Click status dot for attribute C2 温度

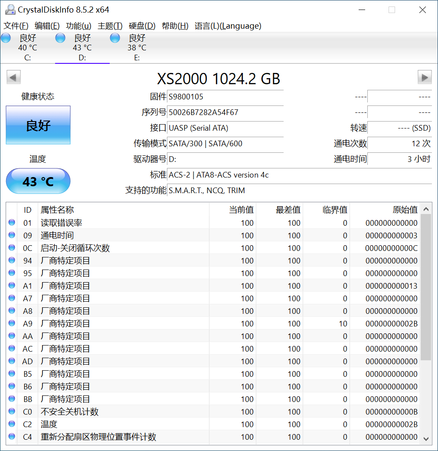(12, 424)
